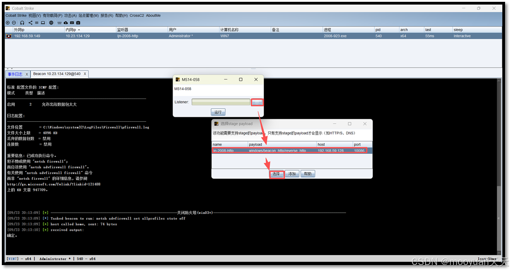Open screenshots via the camera icon
The height and width of the screenshot is (271, 511).
click(x=78, y=23)
